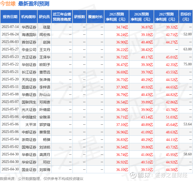Click the 光大证券 institution cell
The height and width of the screenshot is (181, 193).
coord(29,110)
